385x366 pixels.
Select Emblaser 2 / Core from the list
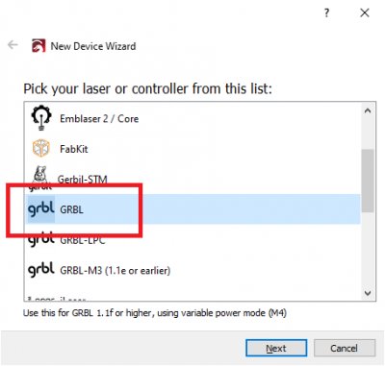point(192,118)
